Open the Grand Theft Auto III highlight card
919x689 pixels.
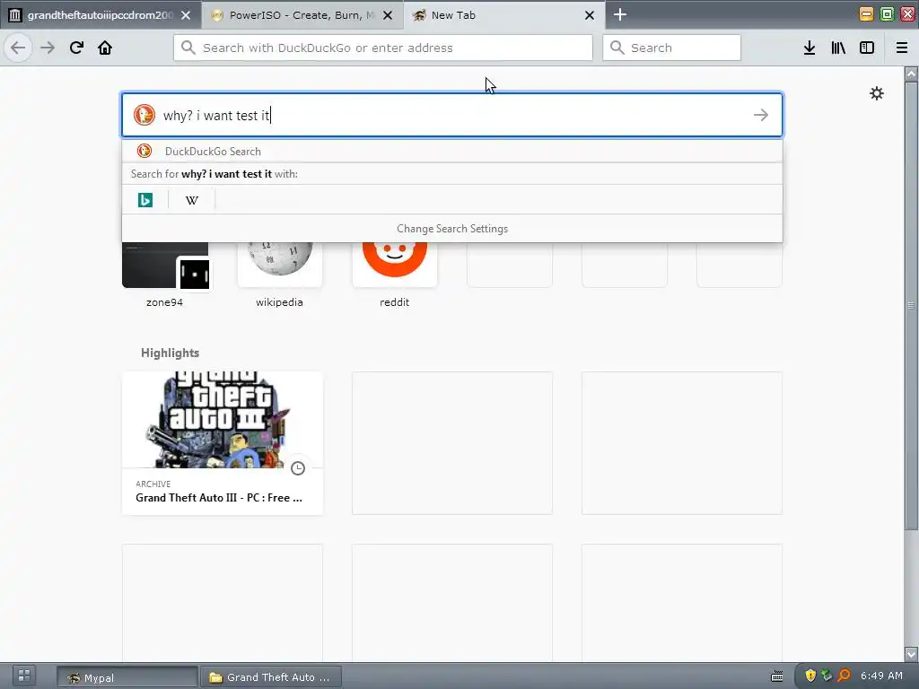coord(223,443)
